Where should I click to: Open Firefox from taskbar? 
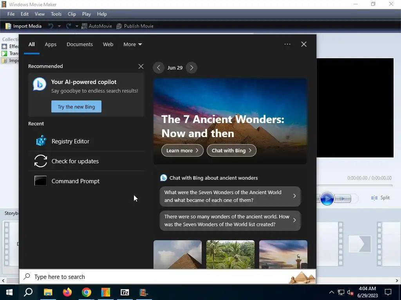pyautogui.click(x=67, y=292)
